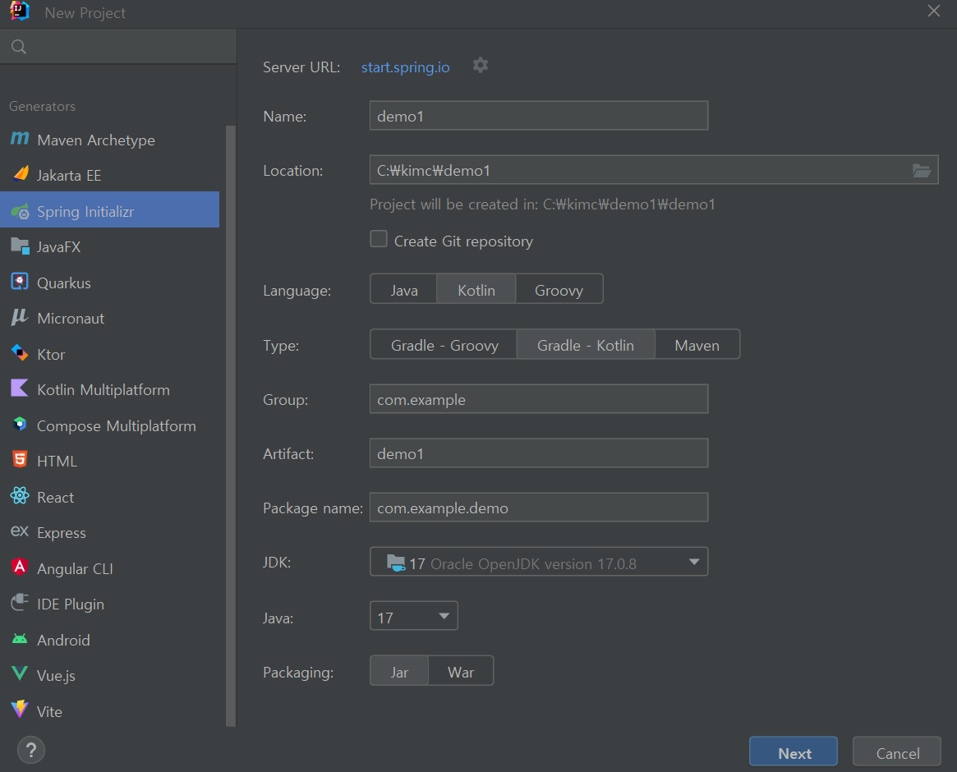Click the Maven Archetype generator icon
The image size is (957, 772).
coord(20,139)
